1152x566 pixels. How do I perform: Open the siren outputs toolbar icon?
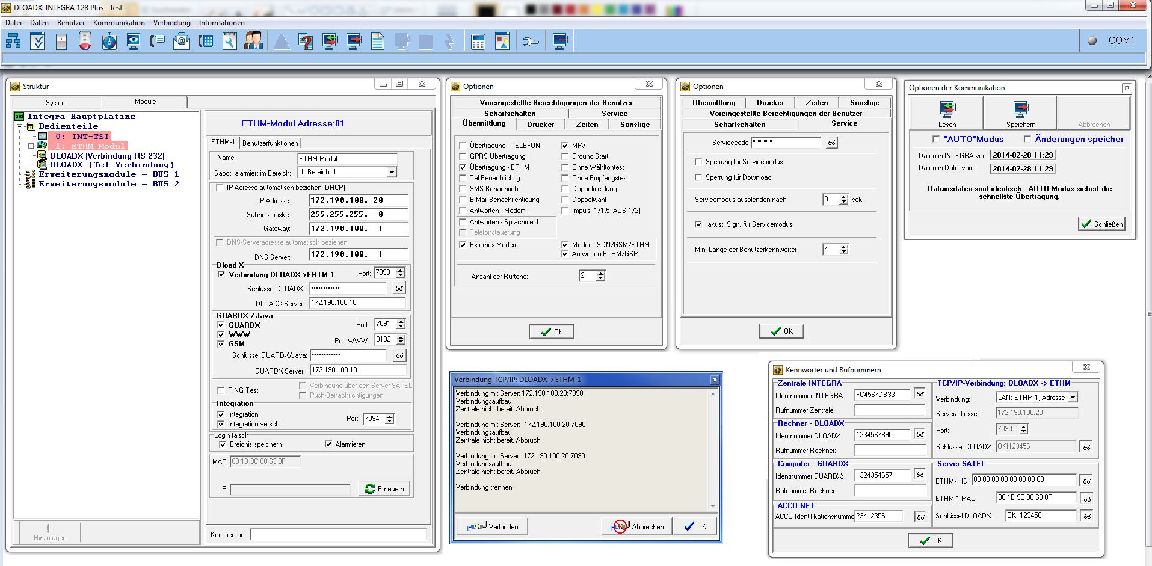tap(85, 41)
